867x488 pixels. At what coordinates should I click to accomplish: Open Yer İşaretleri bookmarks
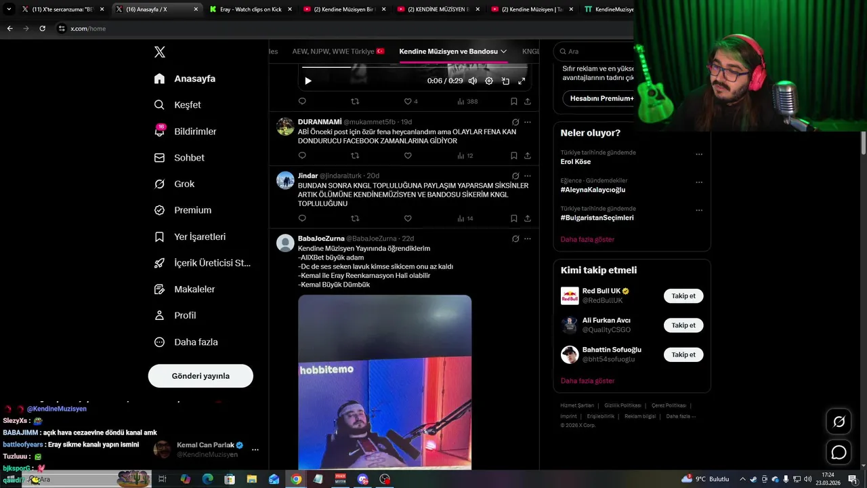click(x=190, y=237)
